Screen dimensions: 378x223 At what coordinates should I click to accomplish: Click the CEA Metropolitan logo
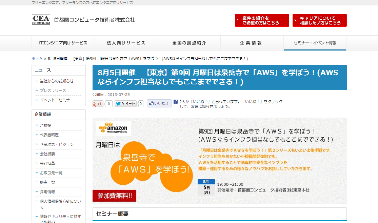coord(41,20)
